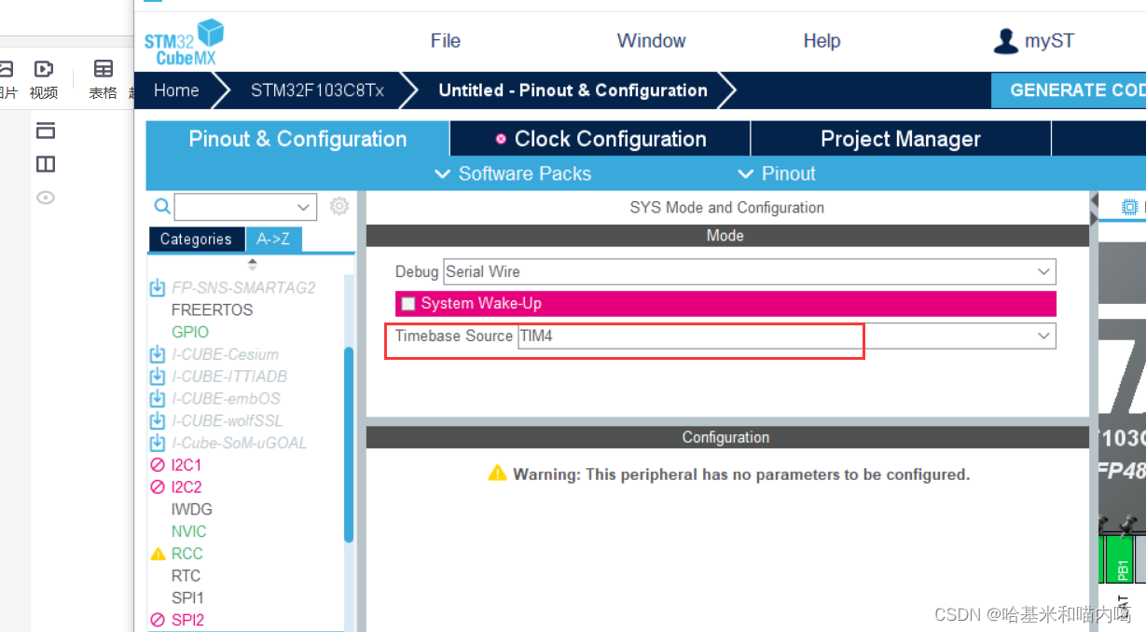1146x632 pixels.
Task: Select NVIC in the list
Action: (188, 531)
